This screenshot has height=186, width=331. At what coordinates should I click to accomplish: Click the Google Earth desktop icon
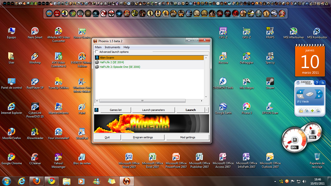tap(223, 108)
